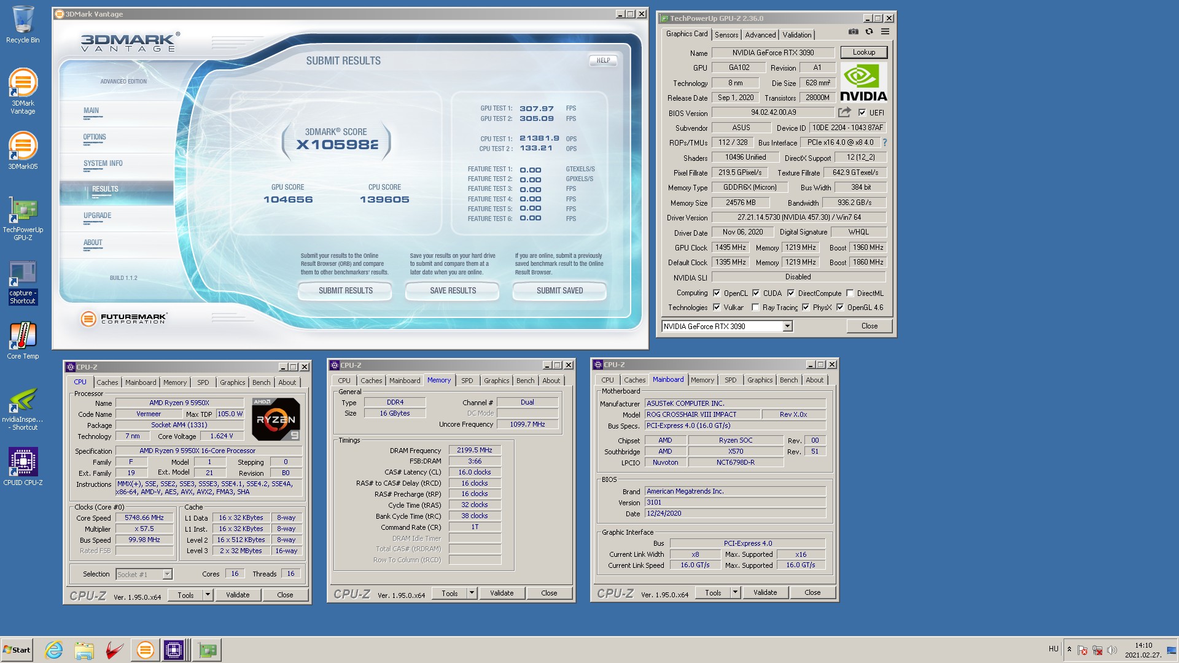The image size is (1179, 663).
Task: Click the Submit Results button
Action: coord(345,291)
